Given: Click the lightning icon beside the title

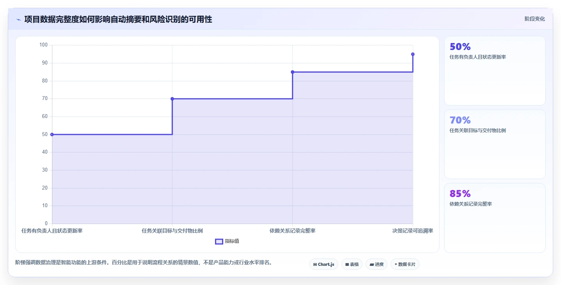Looking at the screenshot, I should [x=19, y=20].
